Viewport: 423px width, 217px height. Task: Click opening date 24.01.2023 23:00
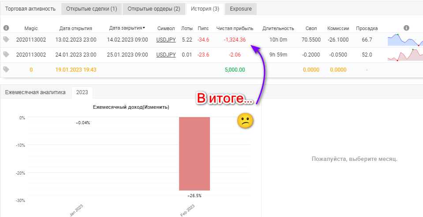point(76,55)
